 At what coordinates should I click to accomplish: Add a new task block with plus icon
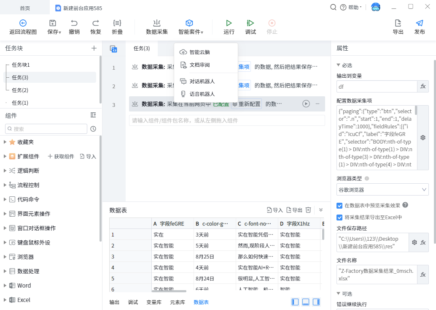(94, 48)
